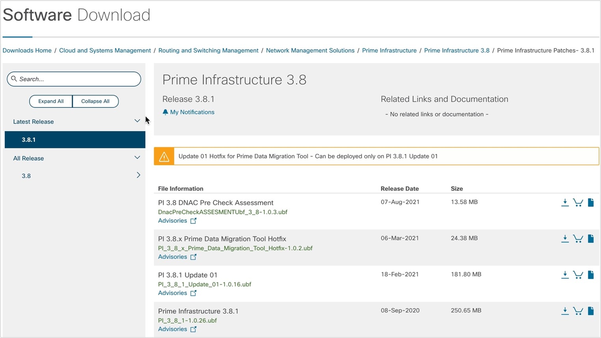This screenshot has height=338, width=601.
Task: Add Prime Data Migration Tool Hotfix to cart
Action: click(x=578, y=239)
